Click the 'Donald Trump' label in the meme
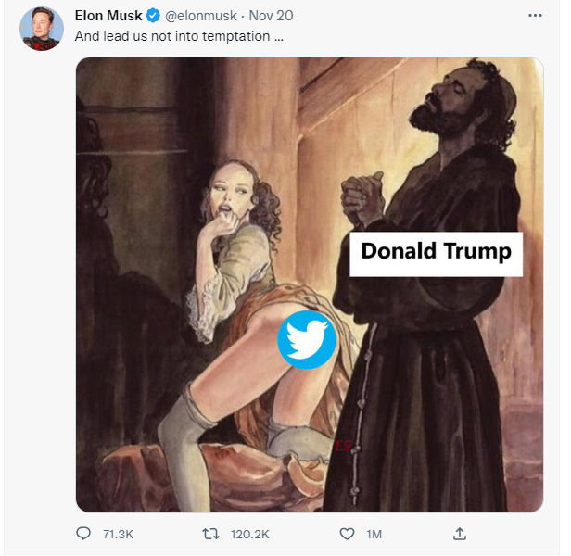571x556 pixels. [436, 254]
